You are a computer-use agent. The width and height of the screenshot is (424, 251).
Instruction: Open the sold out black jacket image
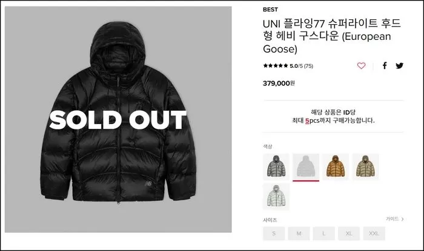118,119
